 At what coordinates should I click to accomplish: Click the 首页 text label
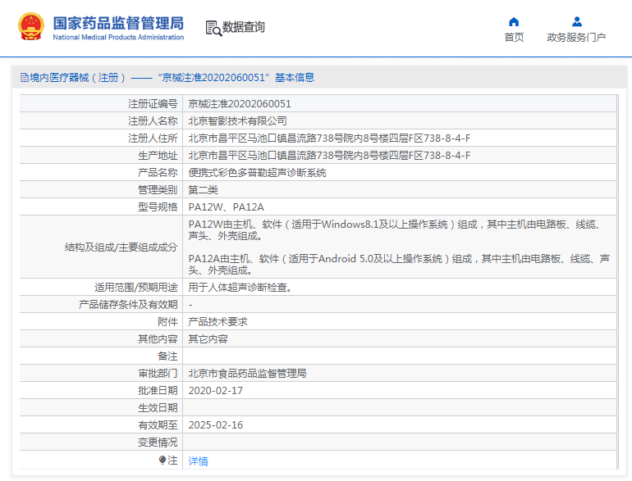pos(514,38)
